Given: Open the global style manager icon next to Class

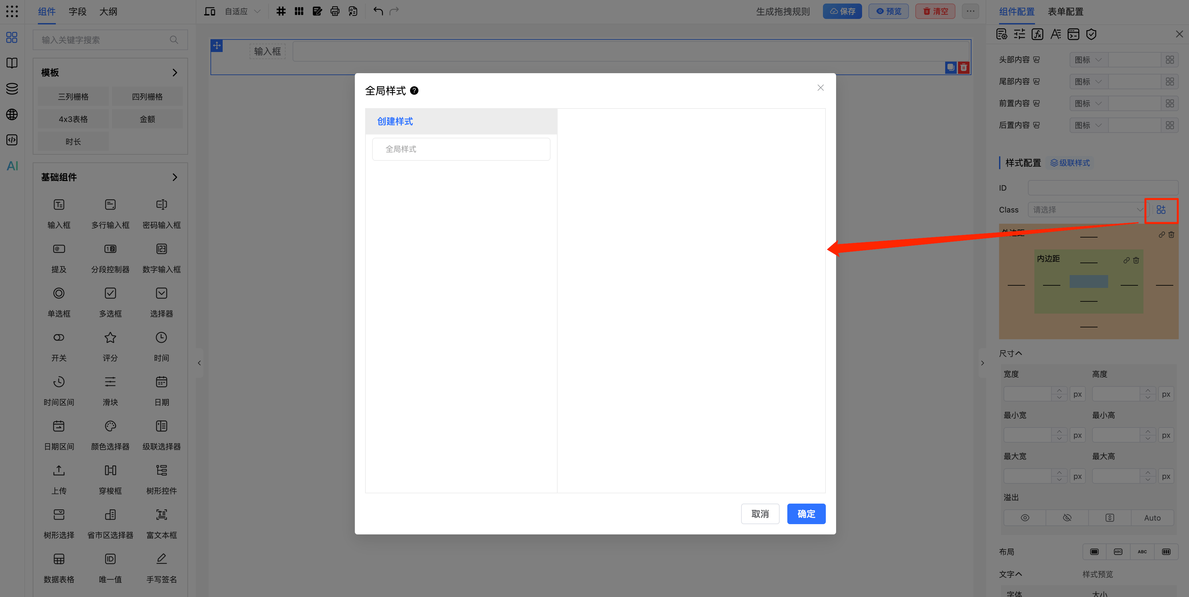Looking at the screenshot, I should 1161,210.
